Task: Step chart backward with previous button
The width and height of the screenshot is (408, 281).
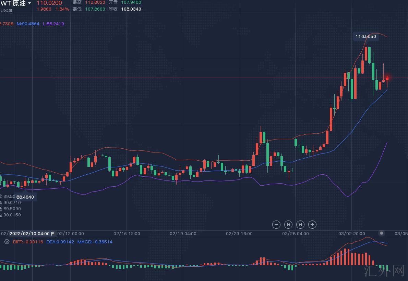Action: pos(288,225)
